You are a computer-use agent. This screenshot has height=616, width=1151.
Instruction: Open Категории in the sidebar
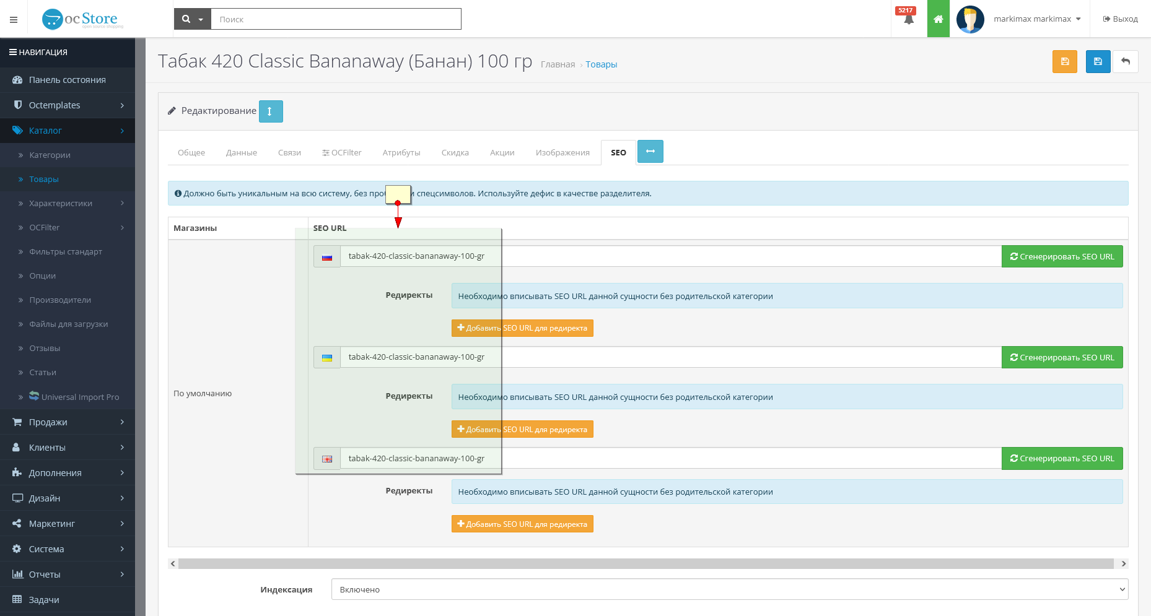pos(50,155)
